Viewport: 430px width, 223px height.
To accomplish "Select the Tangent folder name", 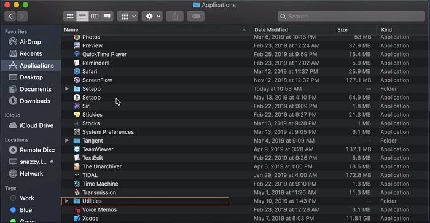I will [93, 141].
